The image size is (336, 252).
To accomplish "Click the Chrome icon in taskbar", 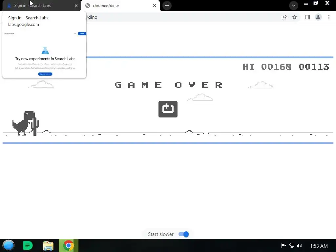I will (x=69, y=245).
